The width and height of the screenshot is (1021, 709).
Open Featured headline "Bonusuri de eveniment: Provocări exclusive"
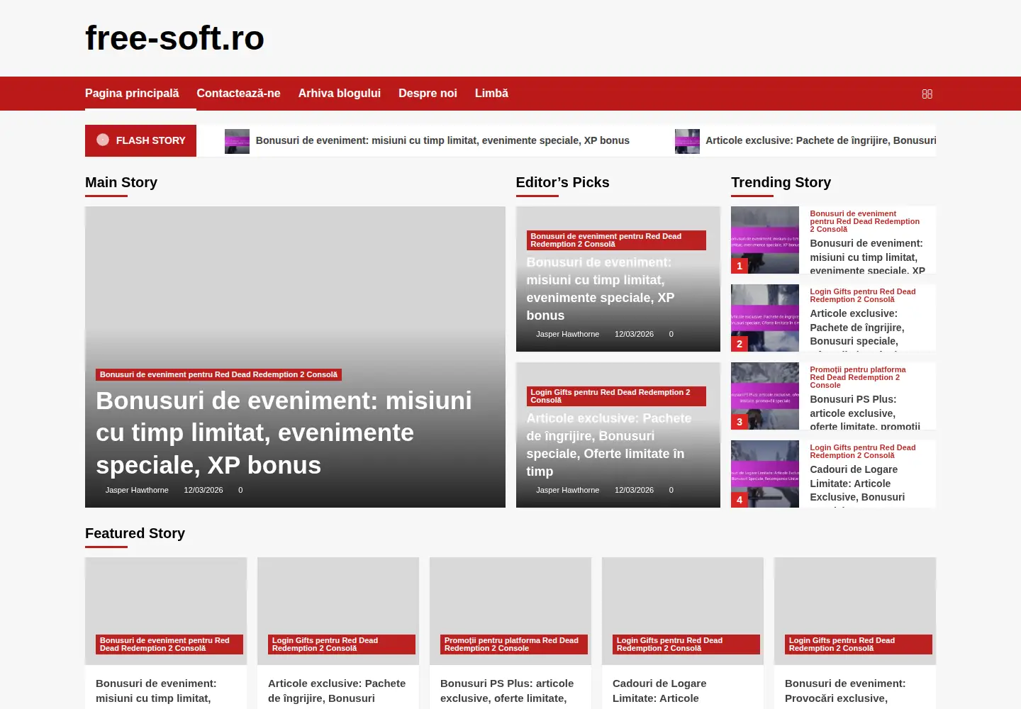click(845, 691)
